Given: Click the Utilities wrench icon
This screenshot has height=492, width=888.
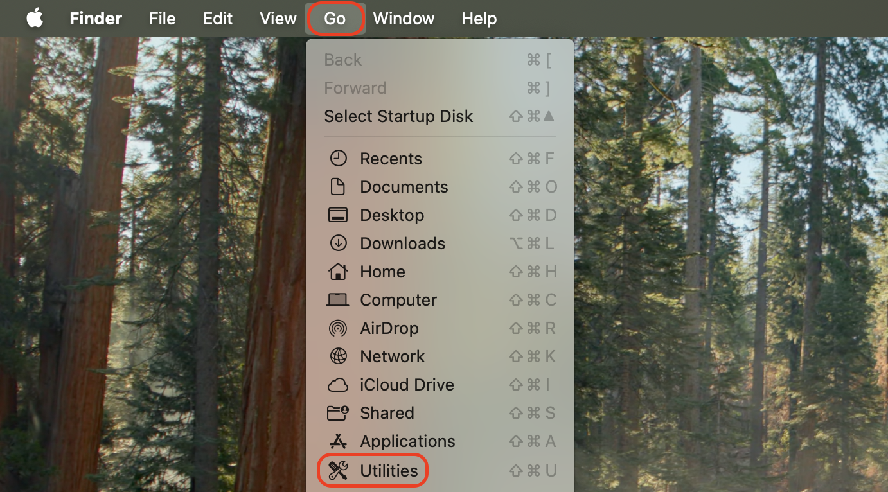Looking at the screenshot, I should [x=339, y=470].
